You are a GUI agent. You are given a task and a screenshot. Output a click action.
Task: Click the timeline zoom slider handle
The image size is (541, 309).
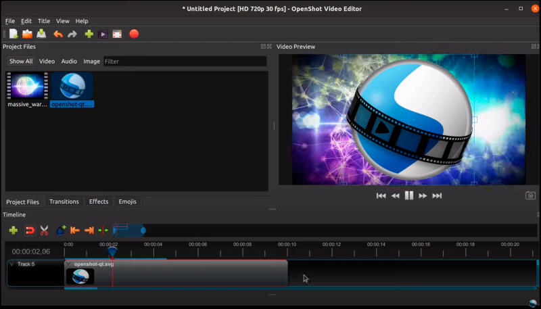[x=143, y=231]
